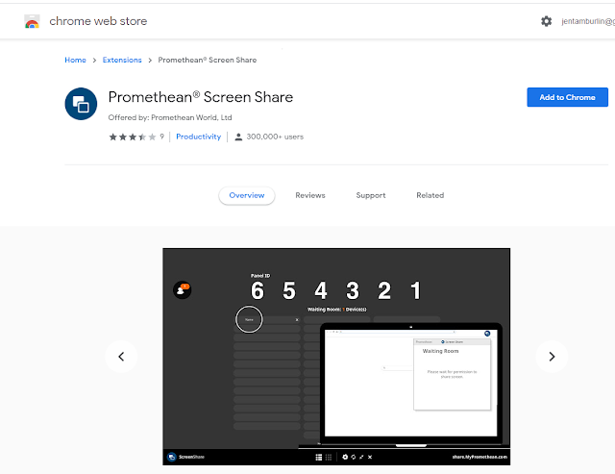Go to previous screenshot with left arrow
Screen dimensions: 615x474
[x=121, y=357]
